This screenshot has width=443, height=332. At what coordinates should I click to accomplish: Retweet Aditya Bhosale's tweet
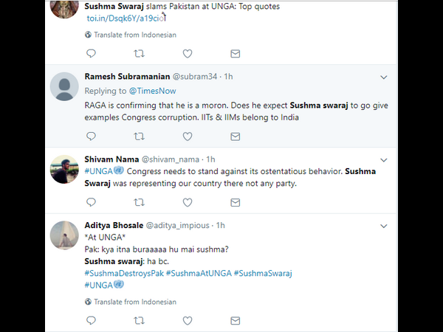(139, 320)
